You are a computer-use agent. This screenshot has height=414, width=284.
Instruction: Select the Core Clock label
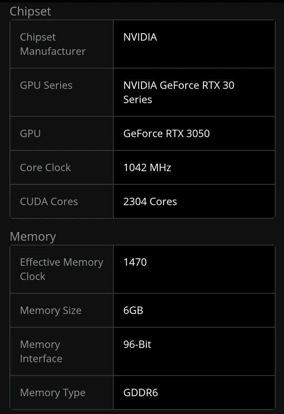[45, 168]
